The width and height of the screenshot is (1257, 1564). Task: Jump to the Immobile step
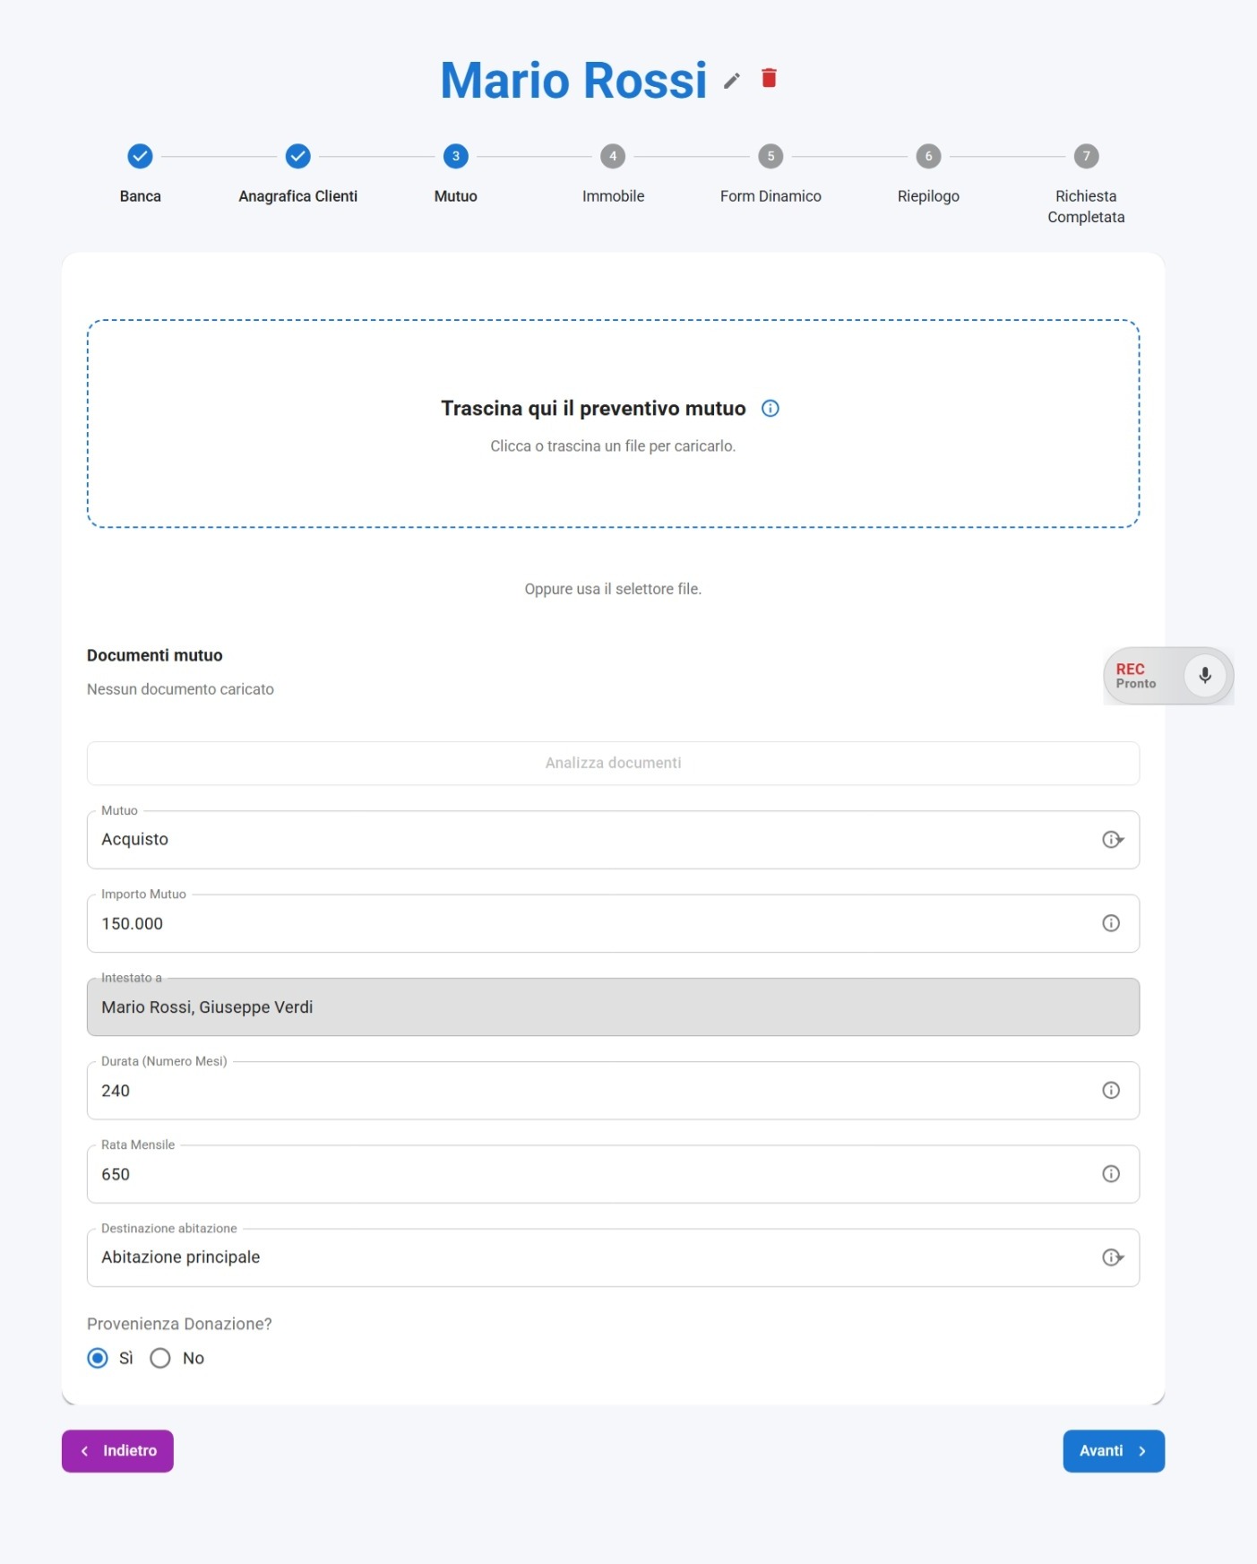[x=613, y=156]
